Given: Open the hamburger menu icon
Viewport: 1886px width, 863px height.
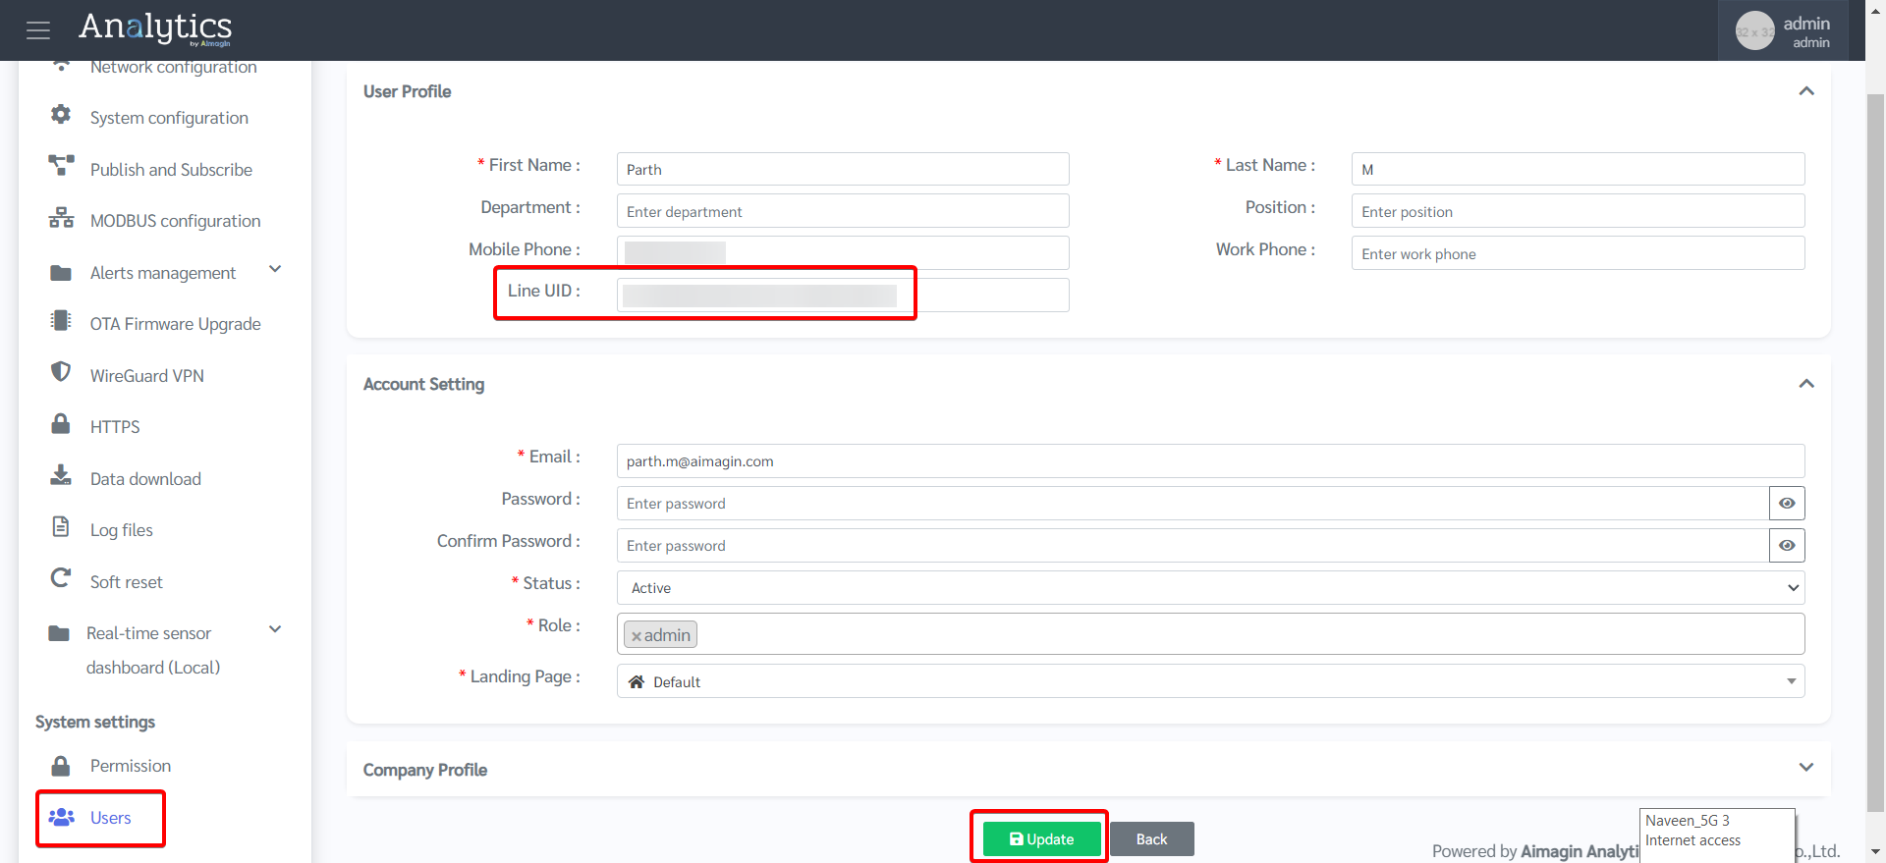Looking at the screenshot, I should [x=38, y=30].
